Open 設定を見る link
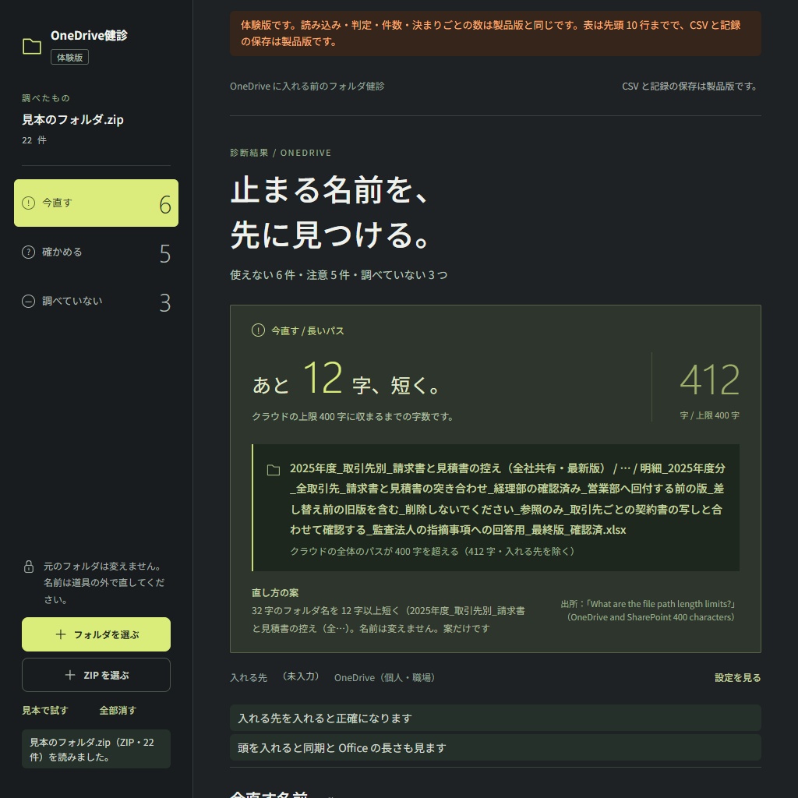The width and height of the screenshot is (798, 798). (737, 677)
